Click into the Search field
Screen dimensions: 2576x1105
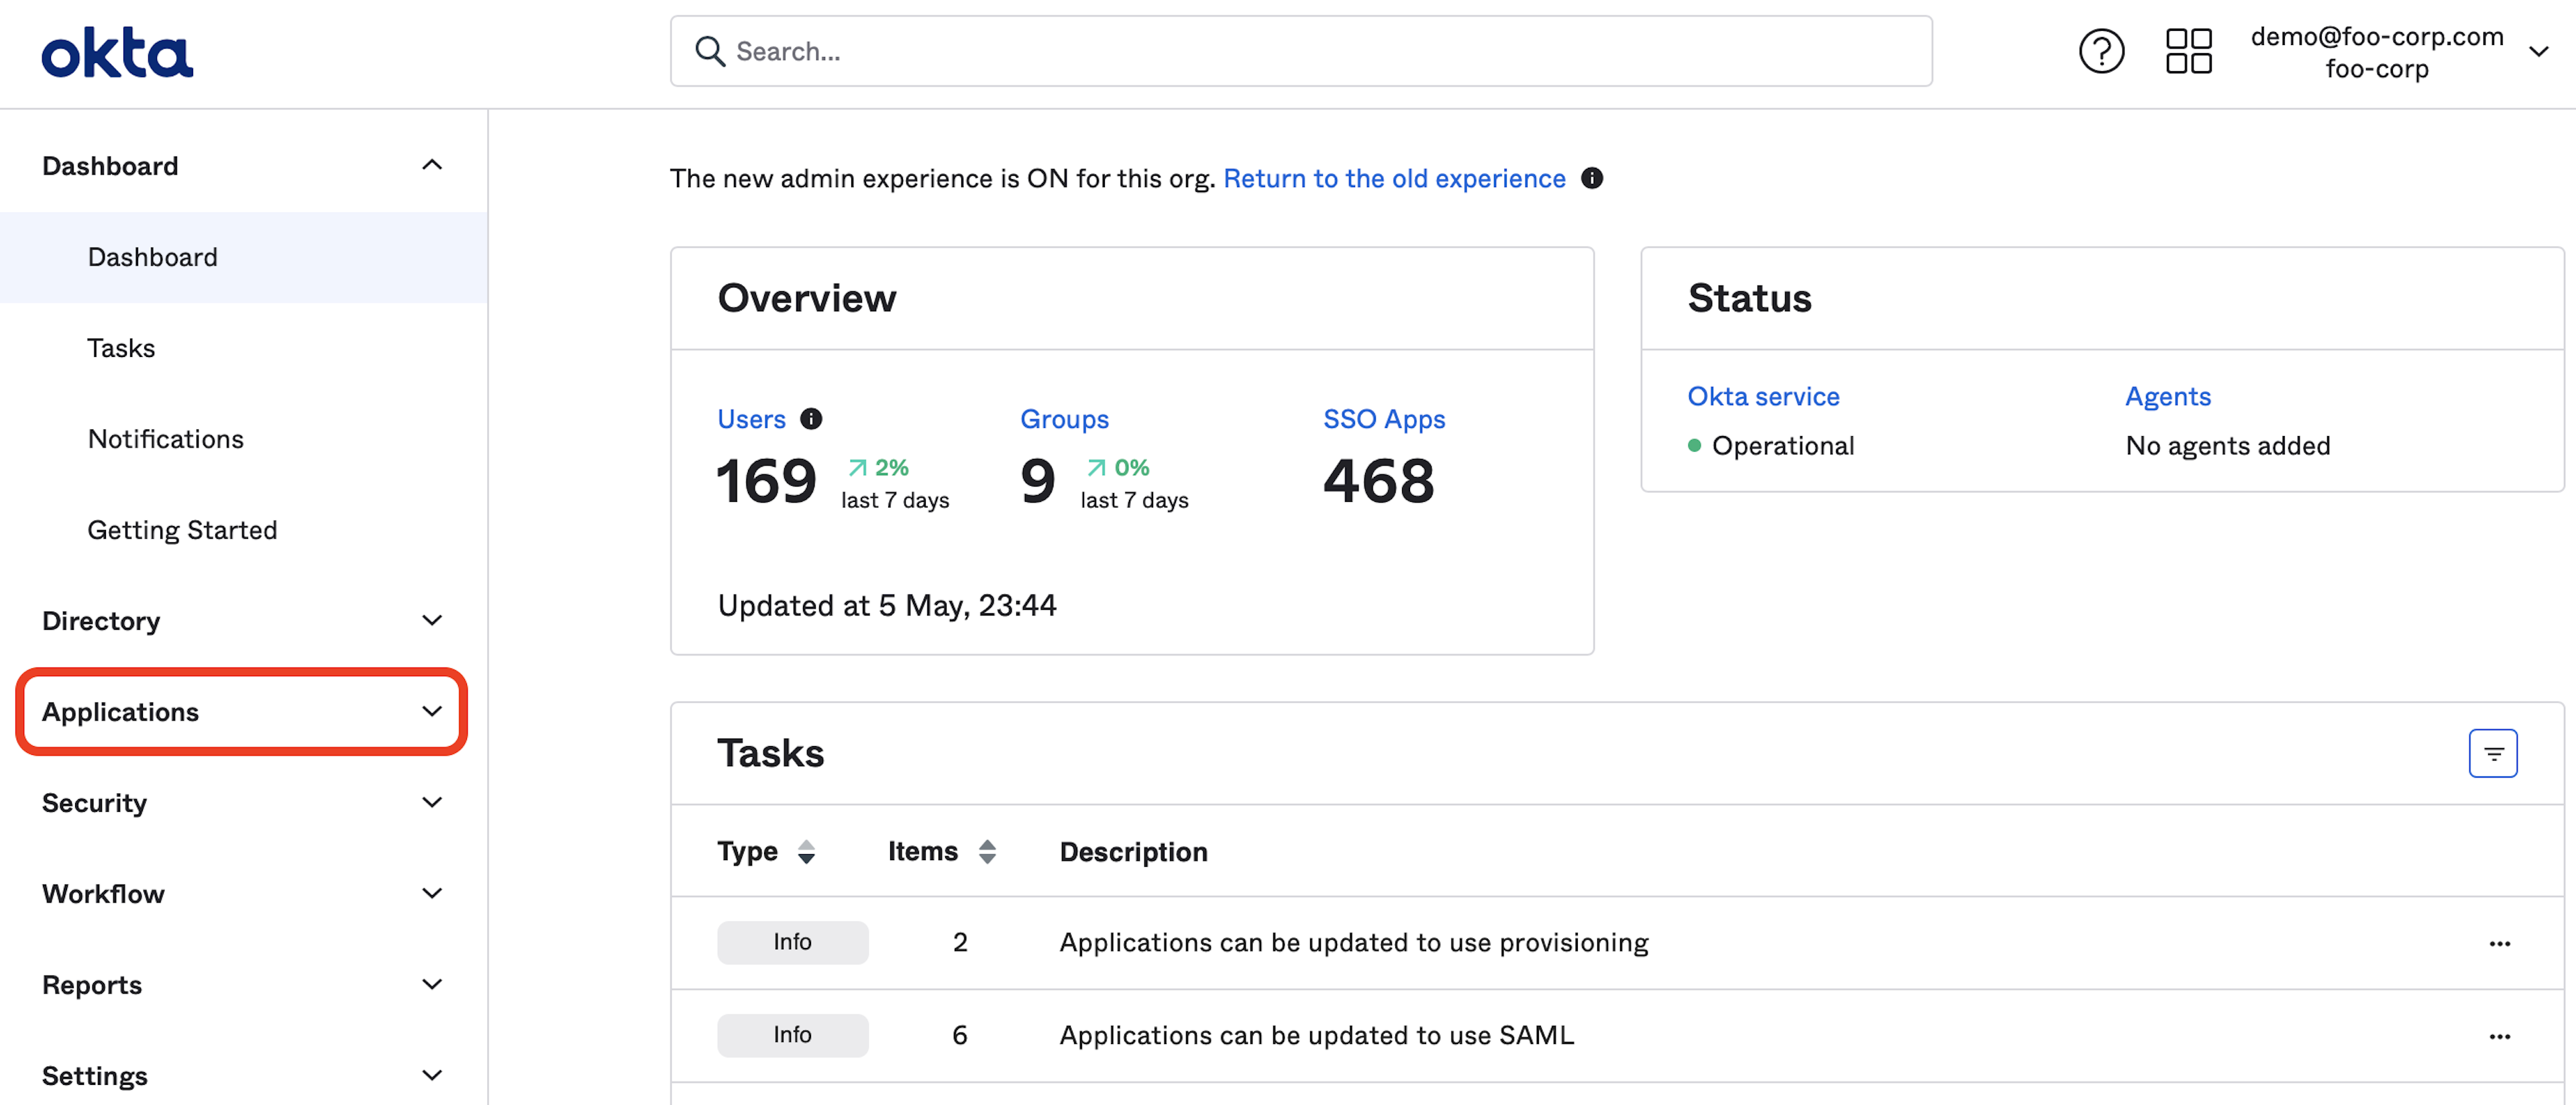coord(1300,51)
